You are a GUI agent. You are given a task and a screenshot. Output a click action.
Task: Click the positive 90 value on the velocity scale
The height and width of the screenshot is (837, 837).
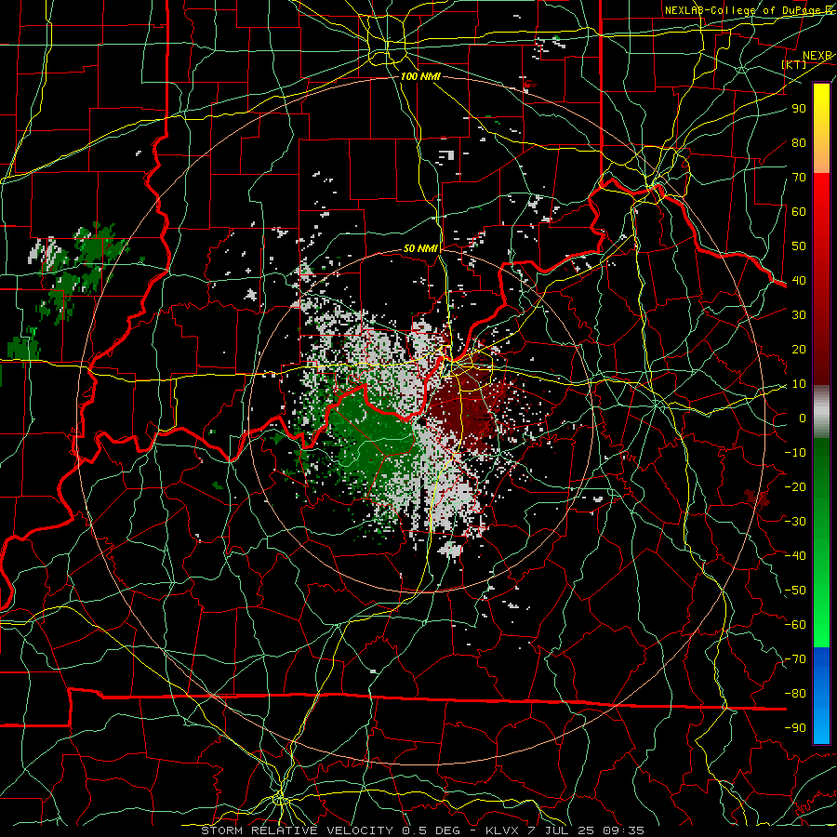coord(799,109)
